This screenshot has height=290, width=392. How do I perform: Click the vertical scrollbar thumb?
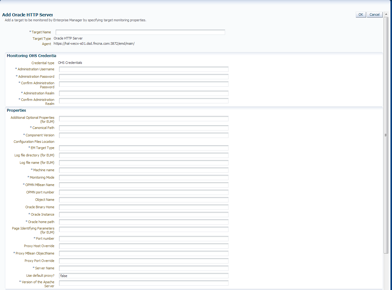tap(386, 135)
